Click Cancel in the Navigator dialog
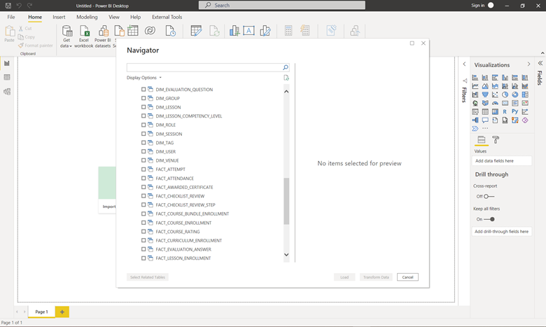This screenshot has height=327, width=546. (x=407, y=277)
